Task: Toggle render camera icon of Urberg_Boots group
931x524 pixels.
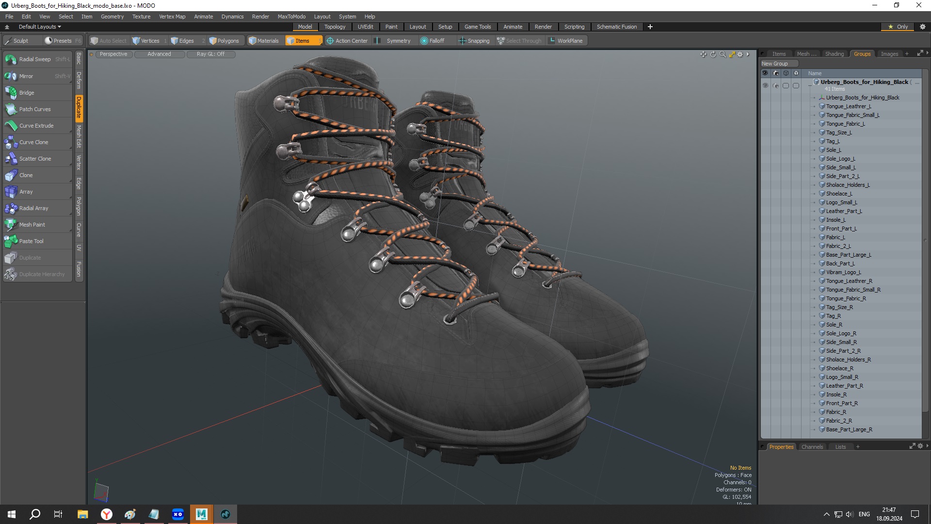Action: pos(775,86)
